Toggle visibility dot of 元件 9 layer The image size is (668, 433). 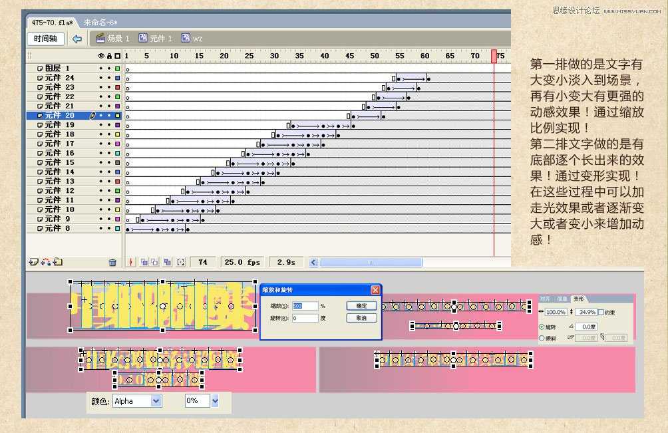tap(101, 219)
